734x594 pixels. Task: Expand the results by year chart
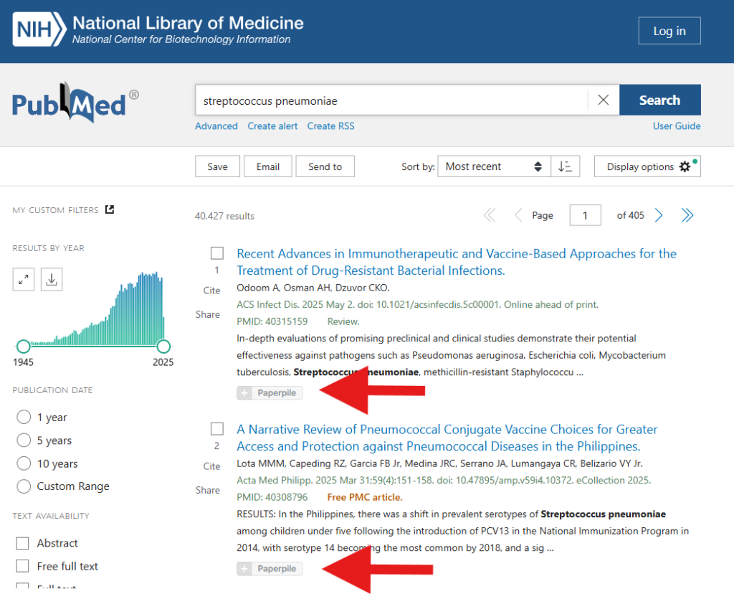point(24,280)
